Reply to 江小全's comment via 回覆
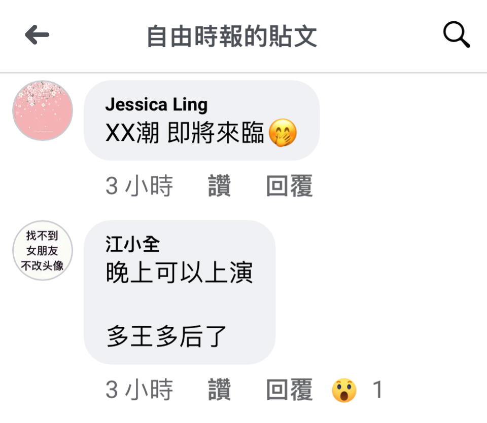The image size is (487, 423). tap(290, 390)
